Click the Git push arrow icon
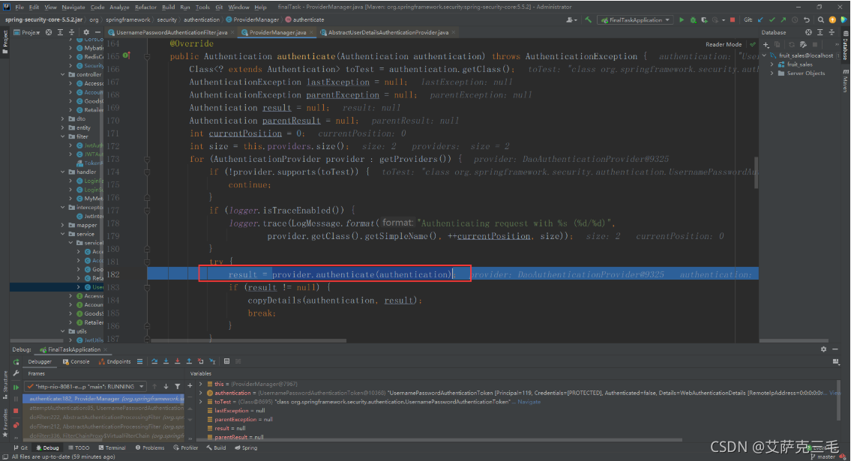This screenshot has height=461, width=851. [x=784, y=20]
